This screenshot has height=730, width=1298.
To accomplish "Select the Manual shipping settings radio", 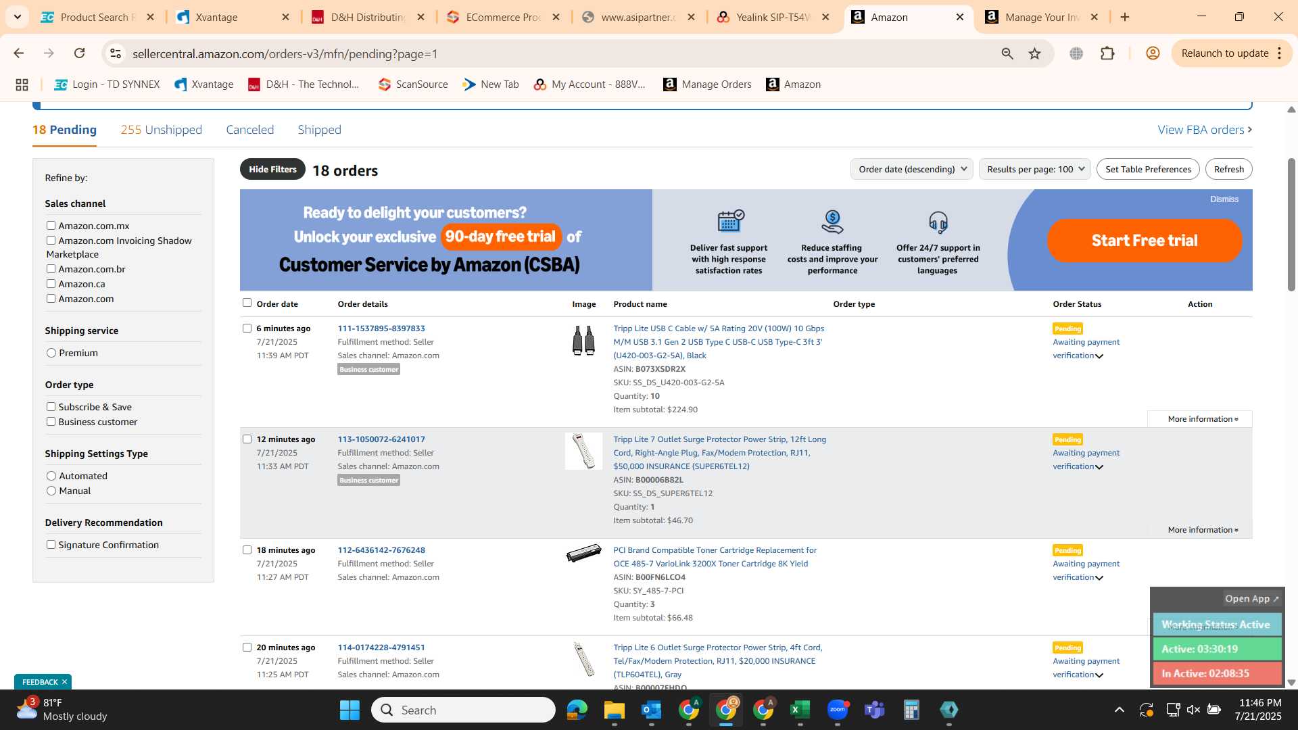I will click(51, 491).
